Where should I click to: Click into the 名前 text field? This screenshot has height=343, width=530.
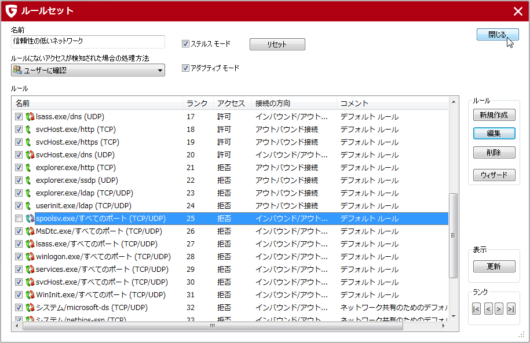click(87, 42)
